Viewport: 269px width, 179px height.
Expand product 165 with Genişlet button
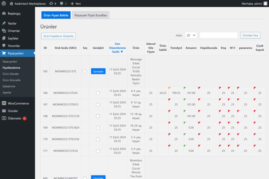point(98,71)
